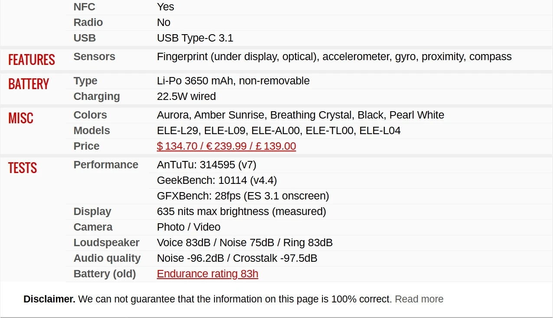Click the Loudspeaker test label
The image size is (553, 318).
(107, 243)
